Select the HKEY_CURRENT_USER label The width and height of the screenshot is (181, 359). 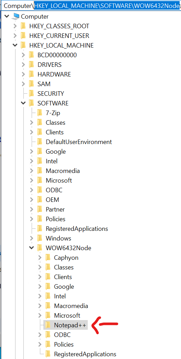coord(59,36)
